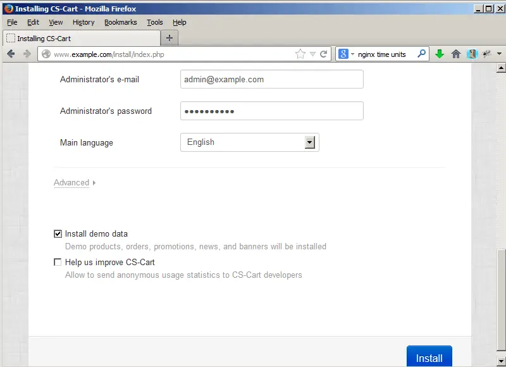This screenshot has width=506, height=367.
Task: Open the toolbar overflow arrow
Action: coord(499,54)
